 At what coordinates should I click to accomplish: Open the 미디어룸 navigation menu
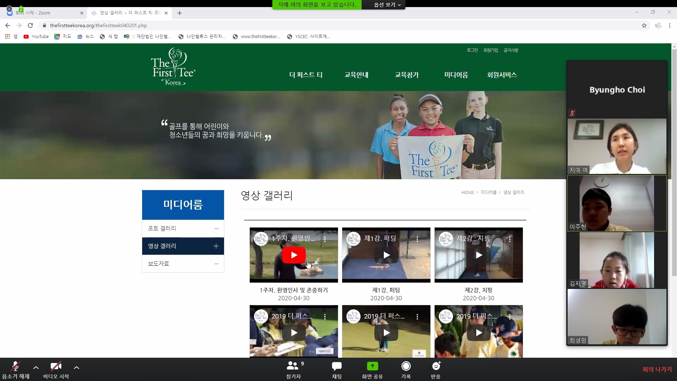click(x=456, y=75)
